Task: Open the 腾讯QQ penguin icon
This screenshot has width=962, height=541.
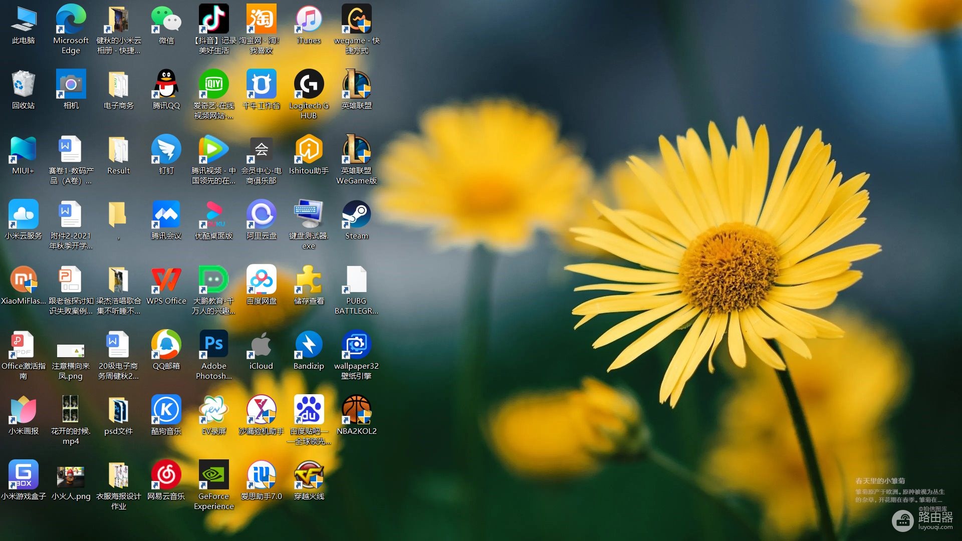Action: pyautogui.click(x=166, y=90)
